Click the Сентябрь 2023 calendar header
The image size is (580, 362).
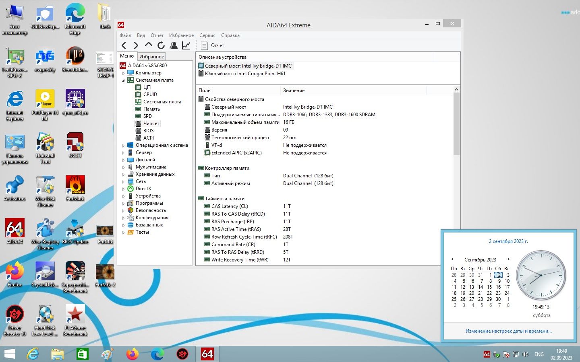click(480, 260)
